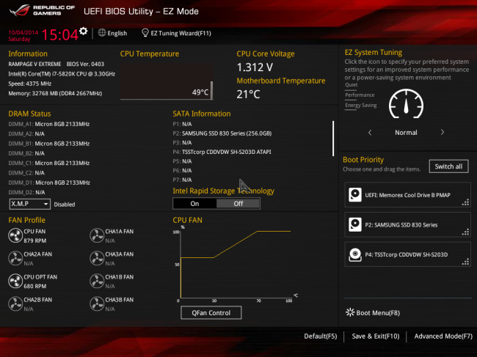Click the gear icon next to the clock
This screenshot has height=357, width=477.
click(84, 31)
